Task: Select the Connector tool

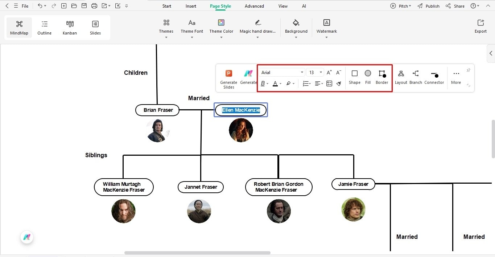Action: click(434, 76)
